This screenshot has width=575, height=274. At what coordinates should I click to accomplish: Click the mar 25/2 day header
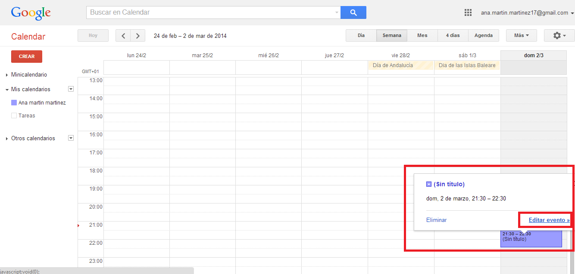point(203,55)
